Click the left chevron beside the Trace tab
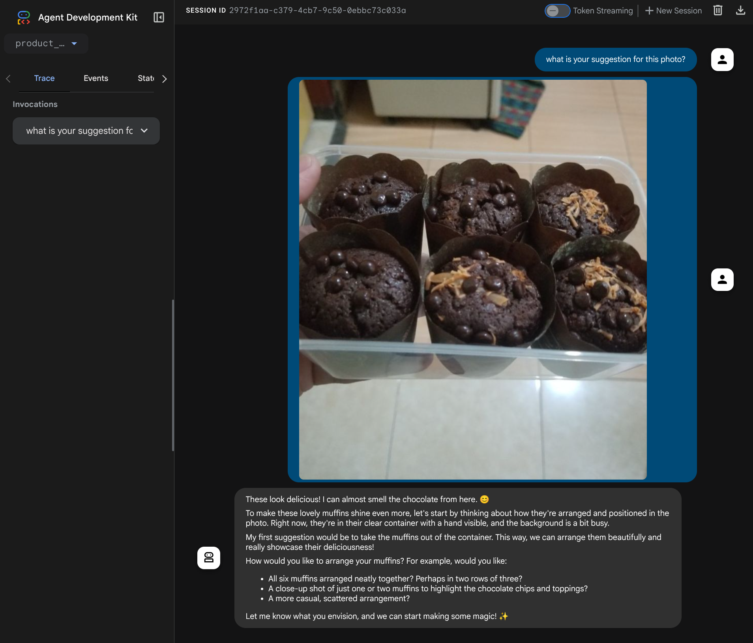The height and width of the screenshot is (643, 753). (x=8, y=79)
